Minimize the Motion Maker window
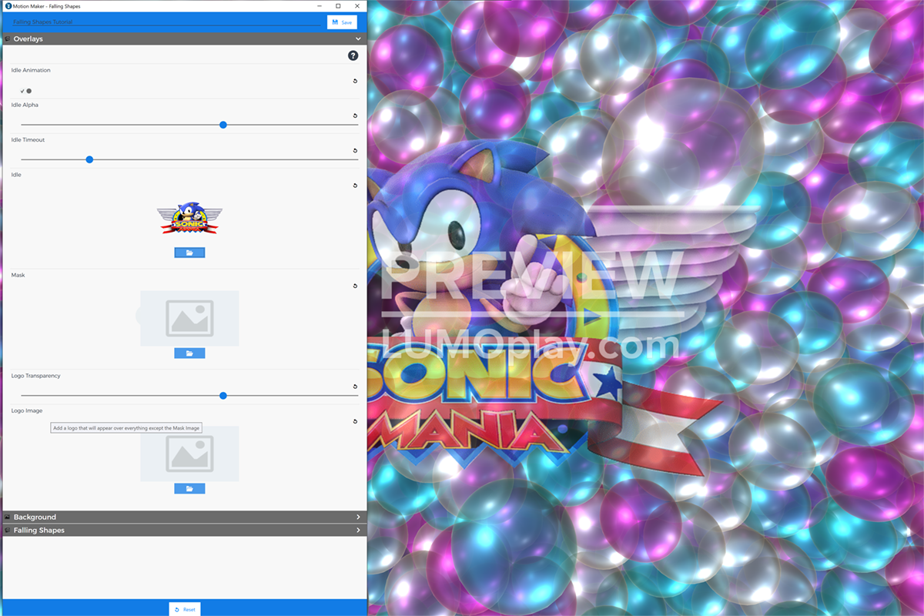The image size is (924, 616). click(320, 5)
